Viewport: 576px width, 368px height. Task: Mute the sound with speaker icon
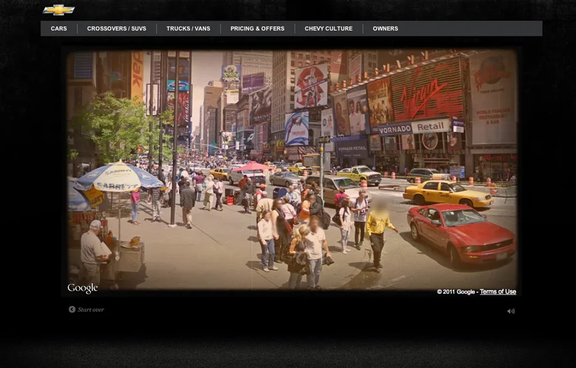[x=511, y=311]
